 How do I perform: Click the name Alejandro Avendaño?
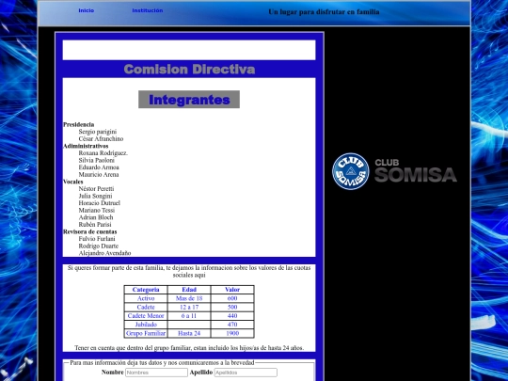click(104, 253)
